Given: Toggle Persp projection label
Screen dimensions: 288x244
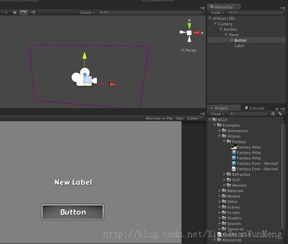Looking at the screenshot, I should [x=188, y=50].
